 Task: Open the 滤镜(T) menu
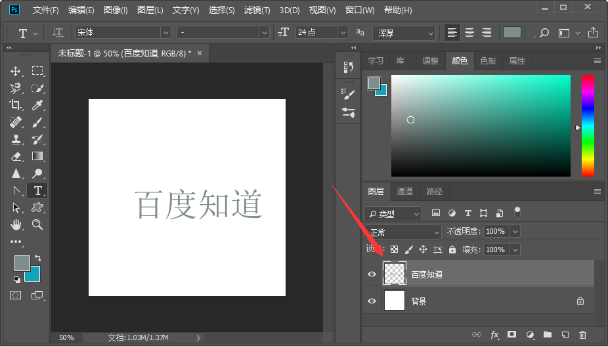[257, 10]
